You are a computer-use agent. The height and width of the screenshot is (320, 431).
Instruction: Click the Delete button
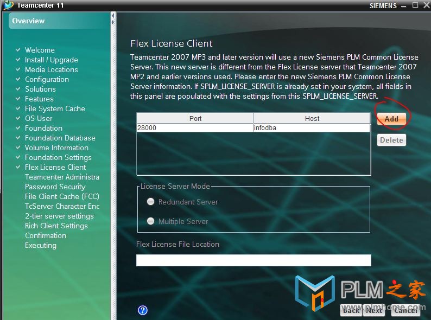click(391, 140)
